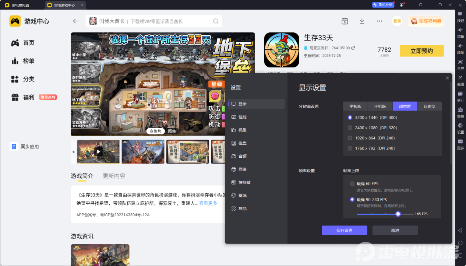Open the hamburger menu in title bar
The height and width of the screenshot is (266, 466).
pos(411,5)
